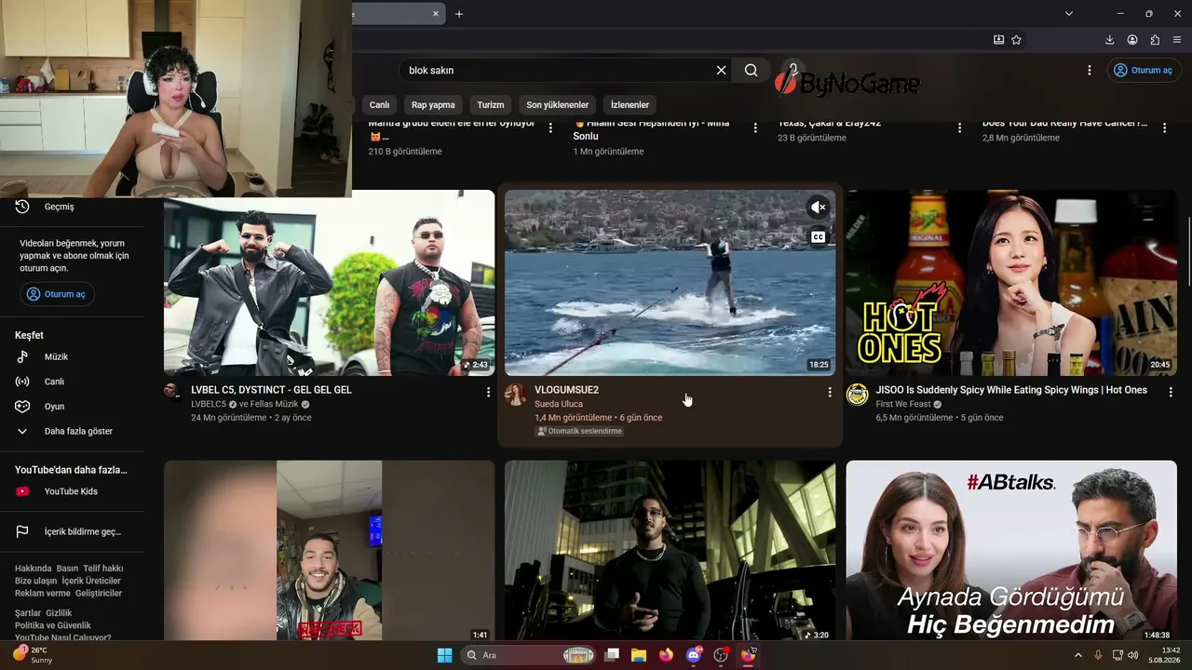1192x670 pixels.
Task: Open the browser extensions puzzle icon
Action: (1155, 40)
